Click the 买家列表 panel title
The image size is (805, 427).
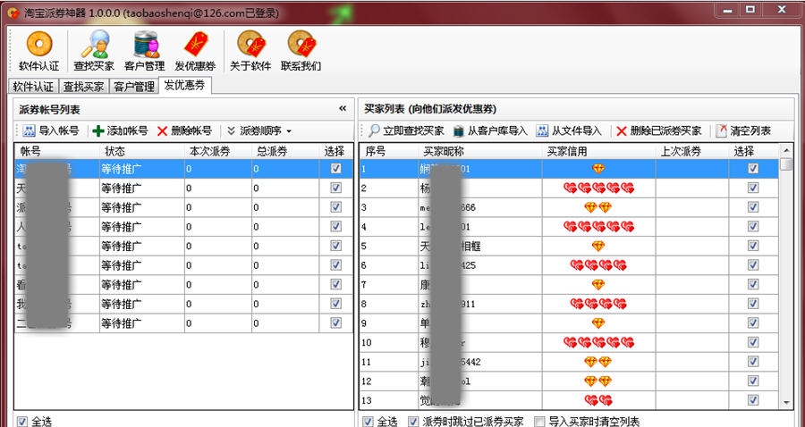tap(430, 109)
